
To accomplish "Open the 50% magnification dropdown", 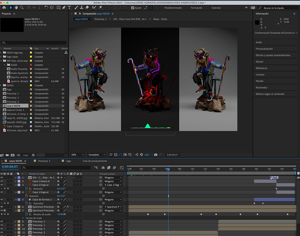I will pos(78,155).
